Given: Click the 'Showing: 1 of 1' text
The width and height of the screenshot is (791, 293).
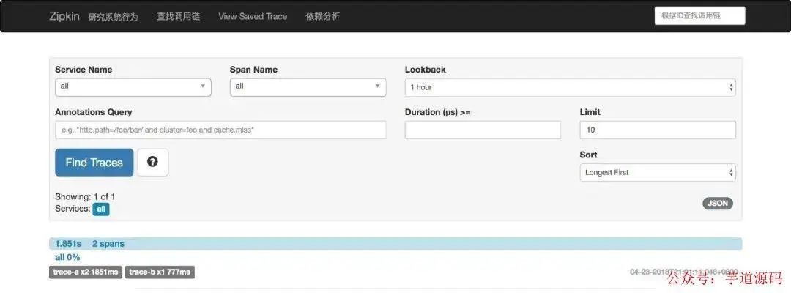Looking at the screenshot, I should (85, 197).
